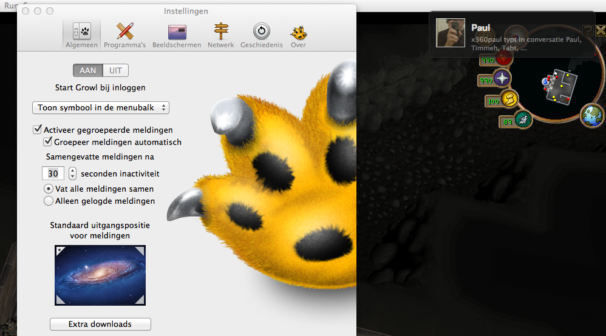Pick bottom-right corner in position picker
Image resolution: width=606 pixels, height=336 pixels.
(x=140, y=300)
